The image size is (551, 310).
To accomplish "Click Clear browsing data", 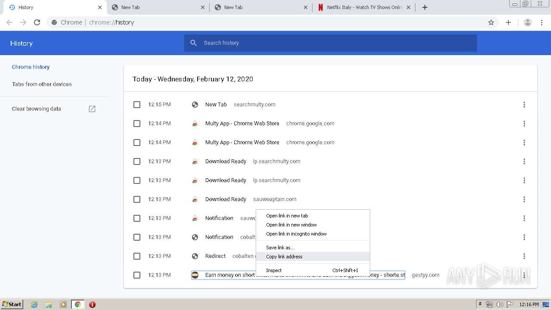I will (37, 109).
